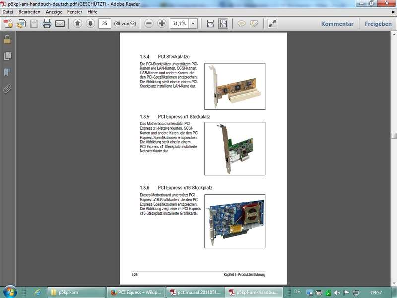397x298 pixels.
Task: Go to previous page with the up arrow
Action: [78, 23]
